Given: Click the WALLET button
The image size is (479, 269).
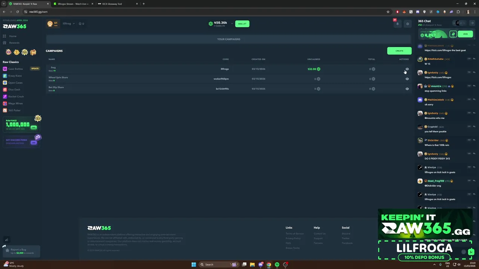Looking at the screenshot, I should tap(242, 24).
